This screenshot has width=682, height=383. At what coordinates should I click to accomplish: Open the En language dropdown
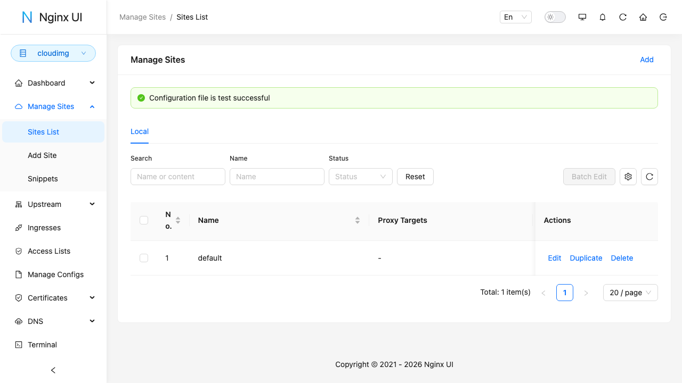(x=516, y=17)
